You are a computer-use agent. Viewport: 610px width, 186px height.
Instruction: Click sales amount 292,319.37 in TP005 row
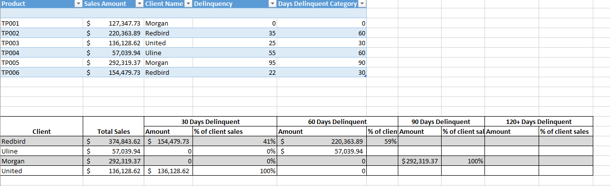click(113, 62)
